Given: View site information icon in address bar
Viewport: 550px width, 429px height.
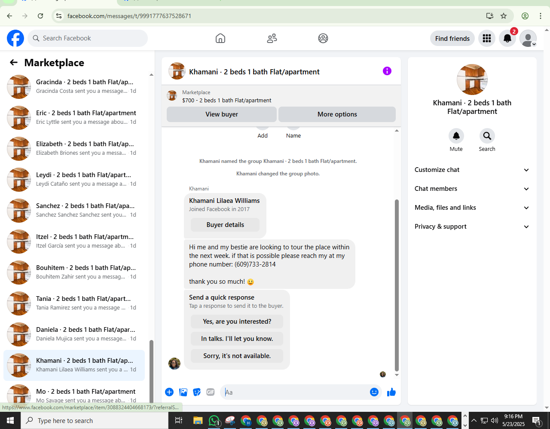Looking at the screenshot, I should tap(59, 16).
